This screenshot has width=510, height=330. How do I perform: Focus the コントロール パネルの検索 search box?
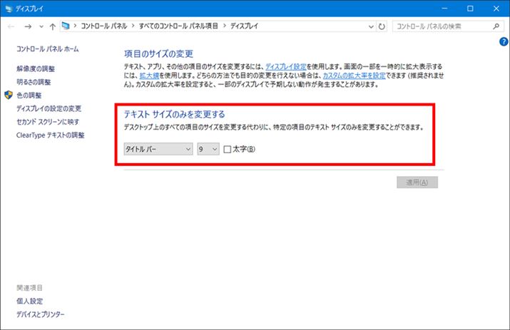pyautogui.click(x=448, y=26)
